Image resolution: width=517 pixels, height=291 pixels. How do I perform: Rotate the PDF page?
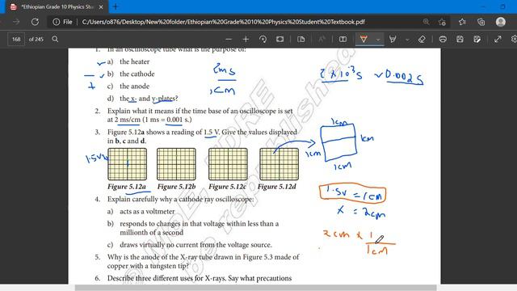(x=263, y=40)
